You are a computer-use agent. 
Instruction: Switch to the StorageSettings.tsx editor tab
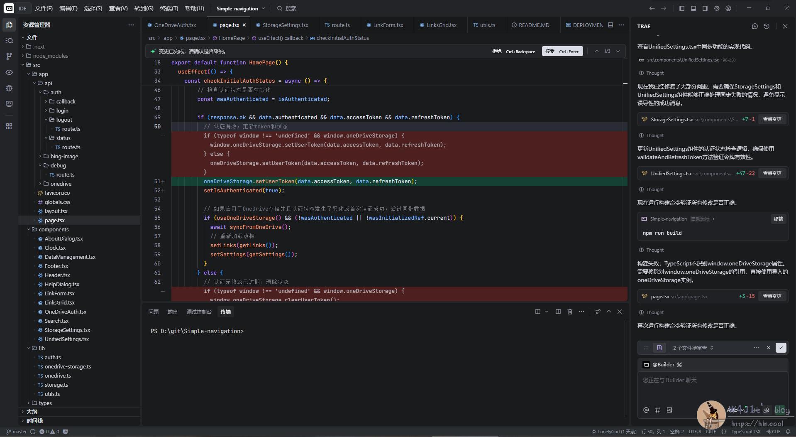[285, 25]
